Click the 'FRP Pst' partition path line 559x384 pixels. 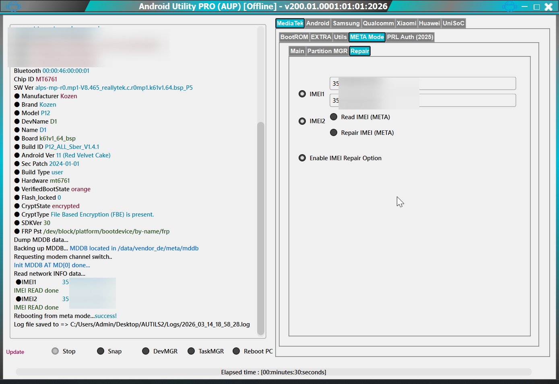(x=92, y=231)
